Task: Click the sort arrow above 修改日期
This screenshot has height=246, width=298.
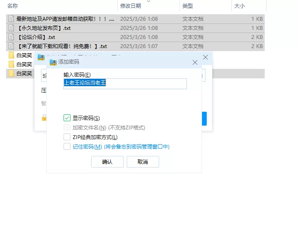Action: [149, 1]
